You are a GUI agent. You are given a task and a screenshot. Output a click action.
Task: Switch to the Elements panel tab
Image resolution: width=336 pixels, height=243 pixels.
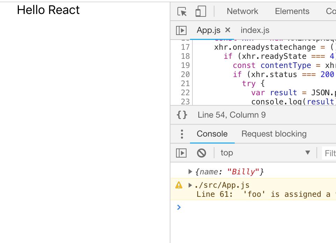(x=292, y=11)
